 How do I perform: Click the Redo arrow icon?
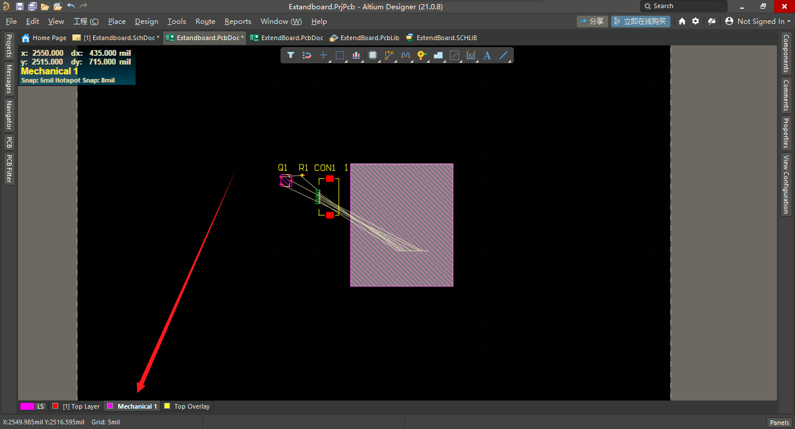coord(83,6)
